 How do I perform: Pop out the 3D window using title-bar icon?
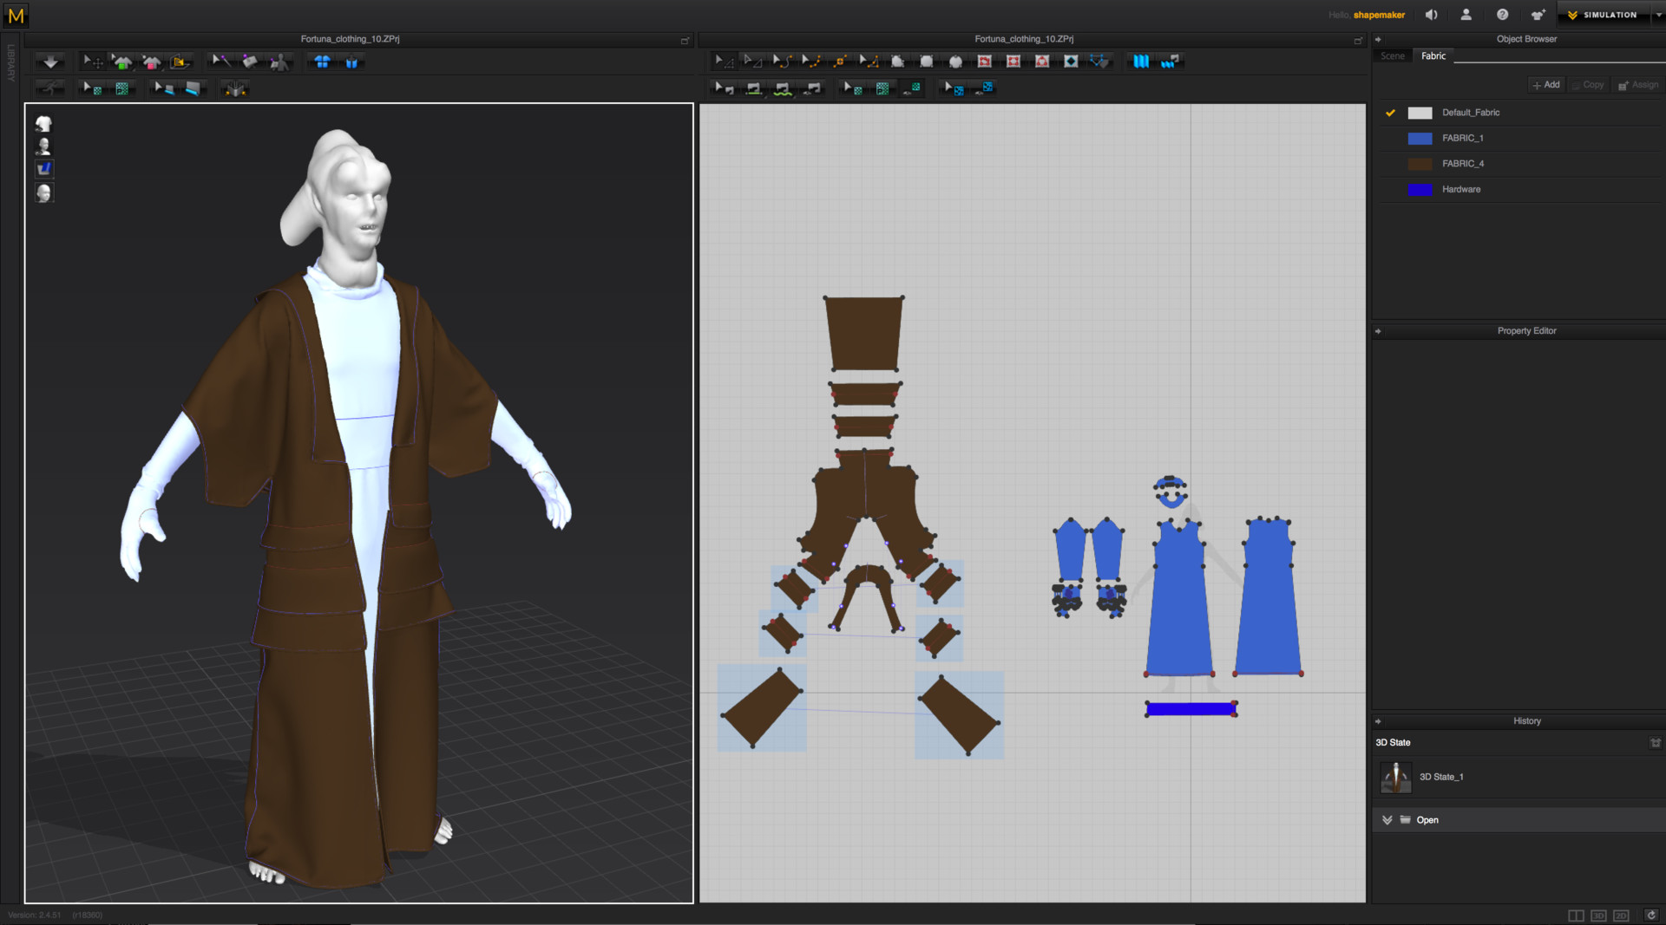[x=685, y=40]
